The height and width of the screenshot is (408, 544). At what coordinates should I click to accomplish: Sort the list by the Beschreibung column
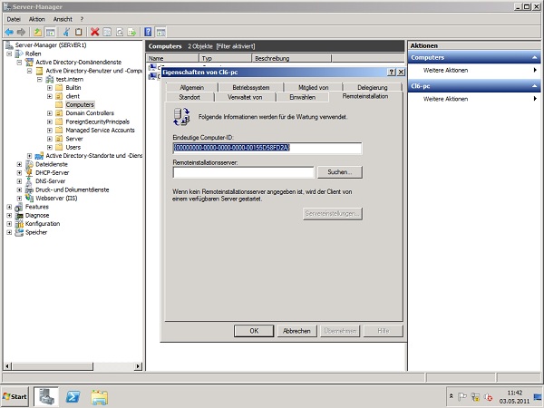click(x=291, y=58)
